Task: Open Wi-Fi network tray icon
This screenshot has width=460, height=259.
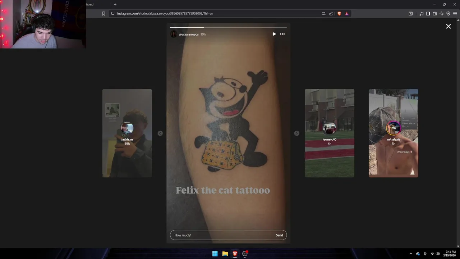Action: 432,254
